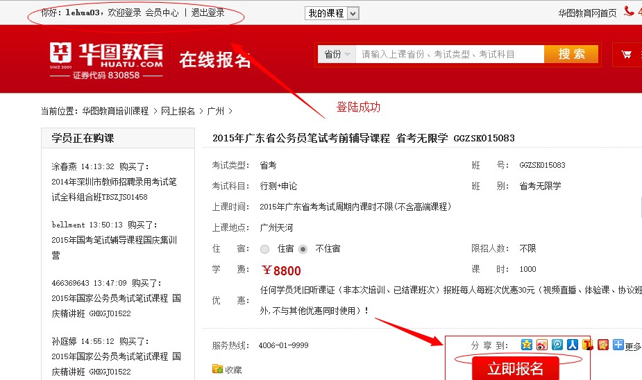
Task: Share the course to QQ Zone
Action: pos(526,345)
